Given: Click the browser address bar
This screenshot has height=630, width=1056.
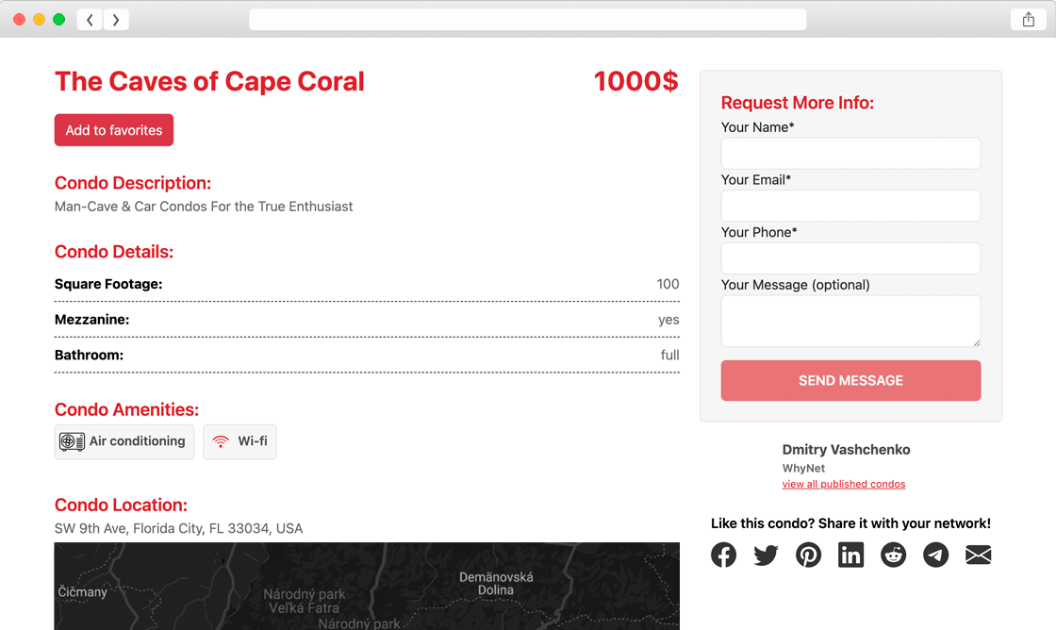Looking at the screenshot, I should pyautogui.click(x=527, y=20).
